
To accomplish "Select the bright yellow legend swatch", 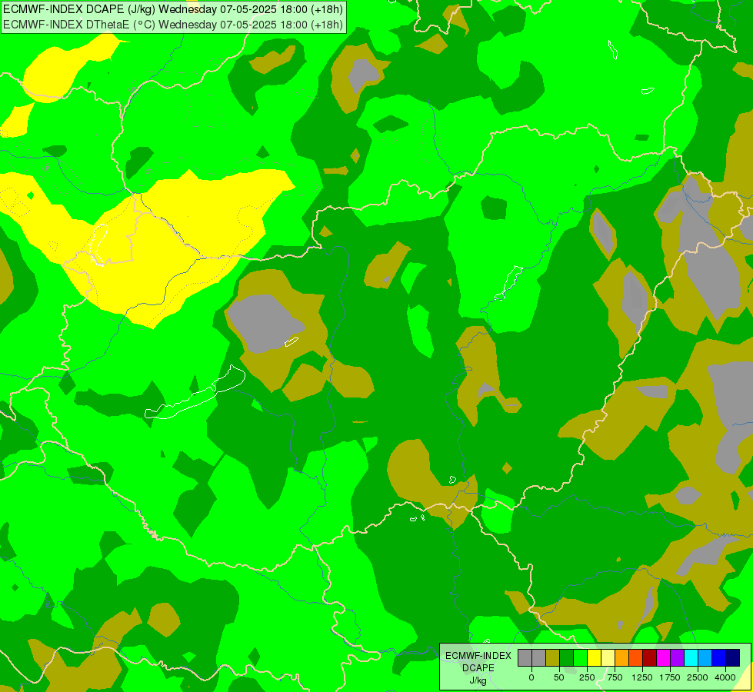I will coord(594,658).
